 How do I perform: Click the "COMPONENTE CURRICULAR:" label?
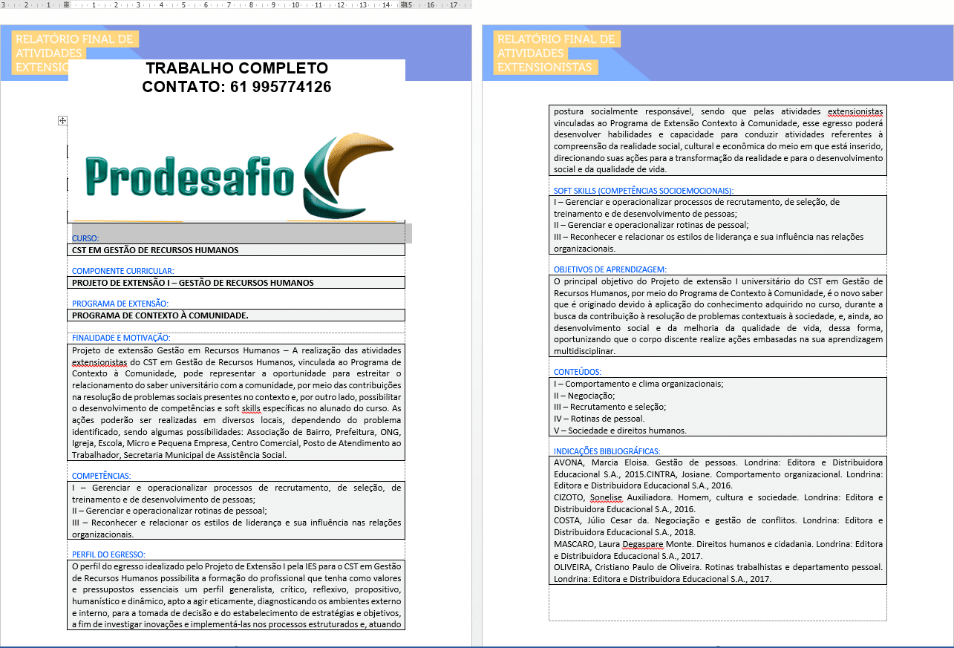122,271
